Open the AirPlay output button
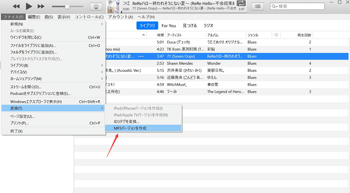350x193 pixels. [96, 7]
